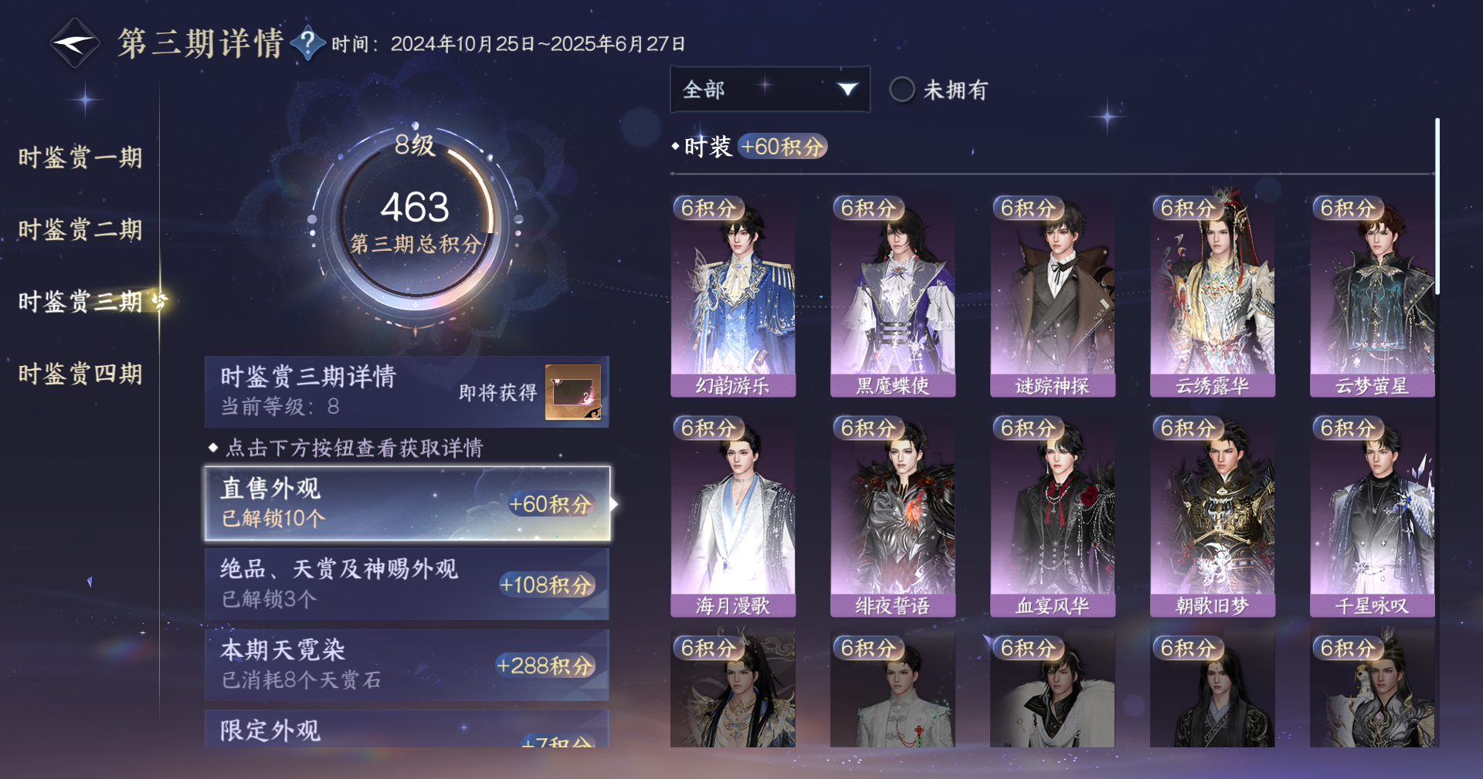Open the question mark help icon

(307, 43)
